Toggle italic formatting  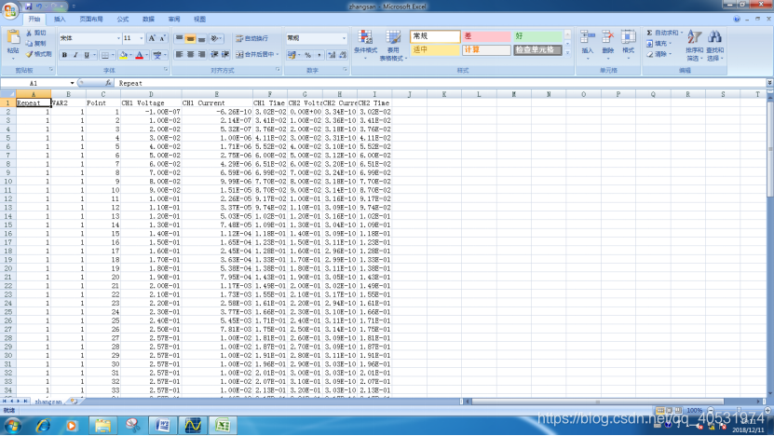point(75,55)
